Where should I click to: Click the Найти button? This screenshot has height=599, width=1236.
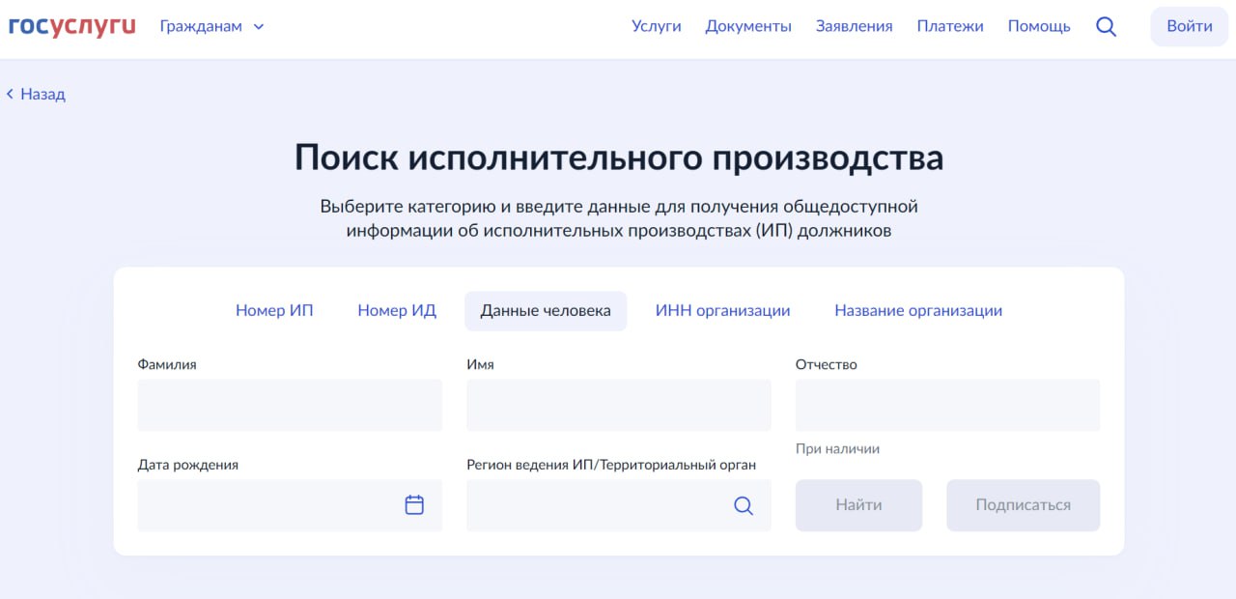click(858, 504)
